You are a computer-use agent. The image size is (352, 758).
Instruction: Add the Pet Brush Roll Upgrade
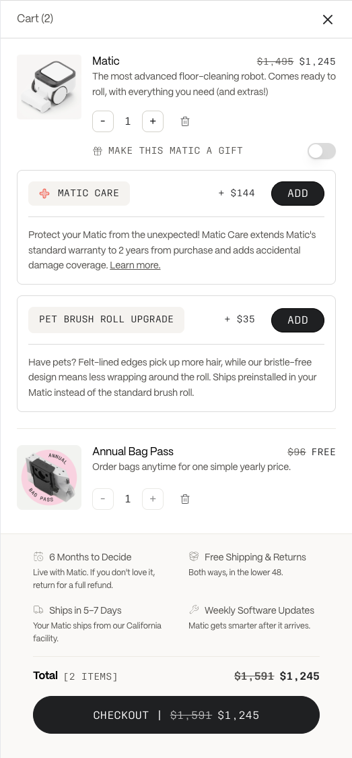click(x=297, y=320)
